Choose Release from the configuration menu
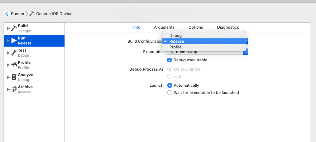 coord(204,41)
